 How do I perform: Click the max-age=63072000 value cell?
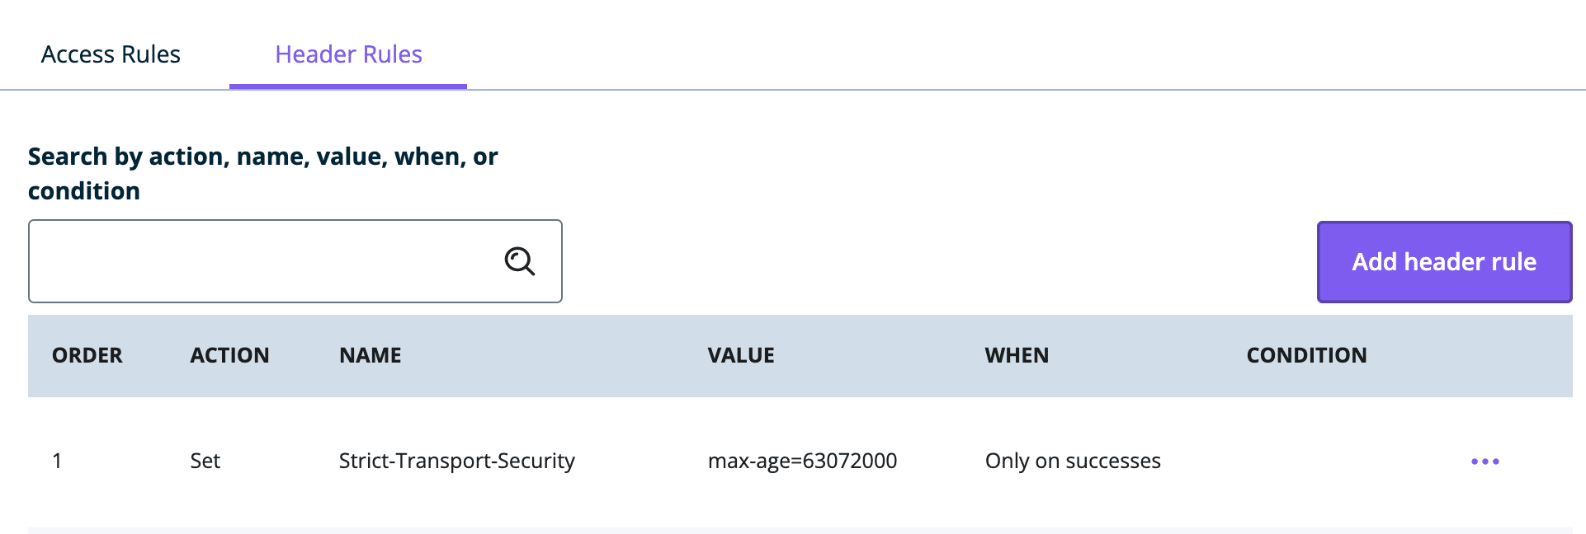point(803,461)
